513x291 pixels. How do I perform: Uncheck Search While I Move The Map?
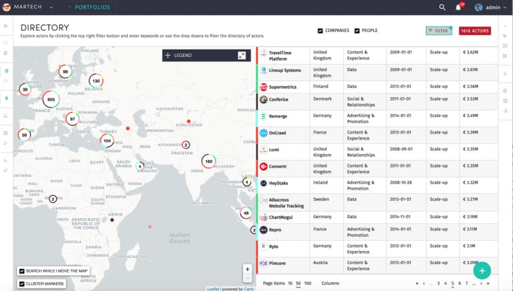pos(22,271)
